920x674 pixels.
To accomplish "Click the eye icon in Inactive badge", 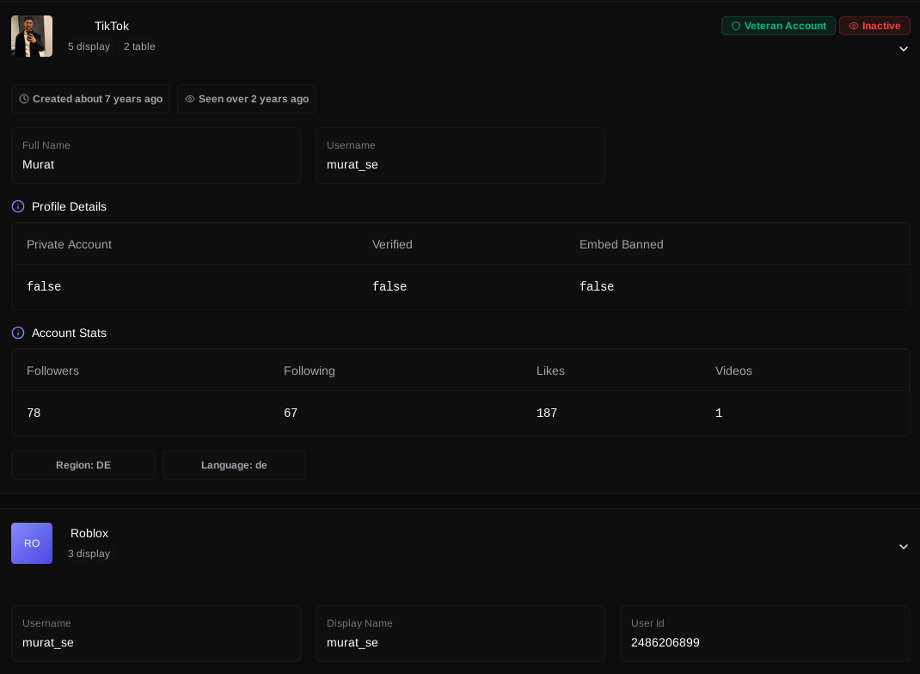I will click(x=853, y=26).
